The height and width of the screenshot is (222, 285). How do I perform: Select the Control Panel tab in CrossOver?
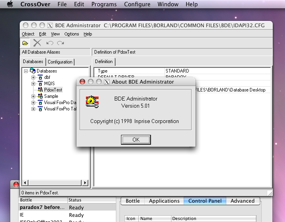click(x=205, y=201)
